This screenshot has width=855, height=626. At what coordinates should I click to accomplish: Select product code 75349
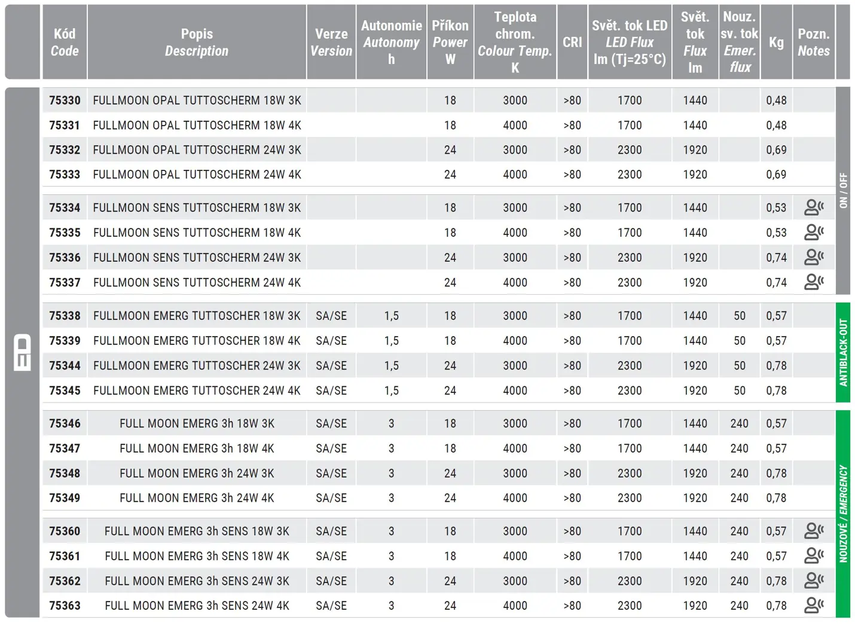click(65, 498)
